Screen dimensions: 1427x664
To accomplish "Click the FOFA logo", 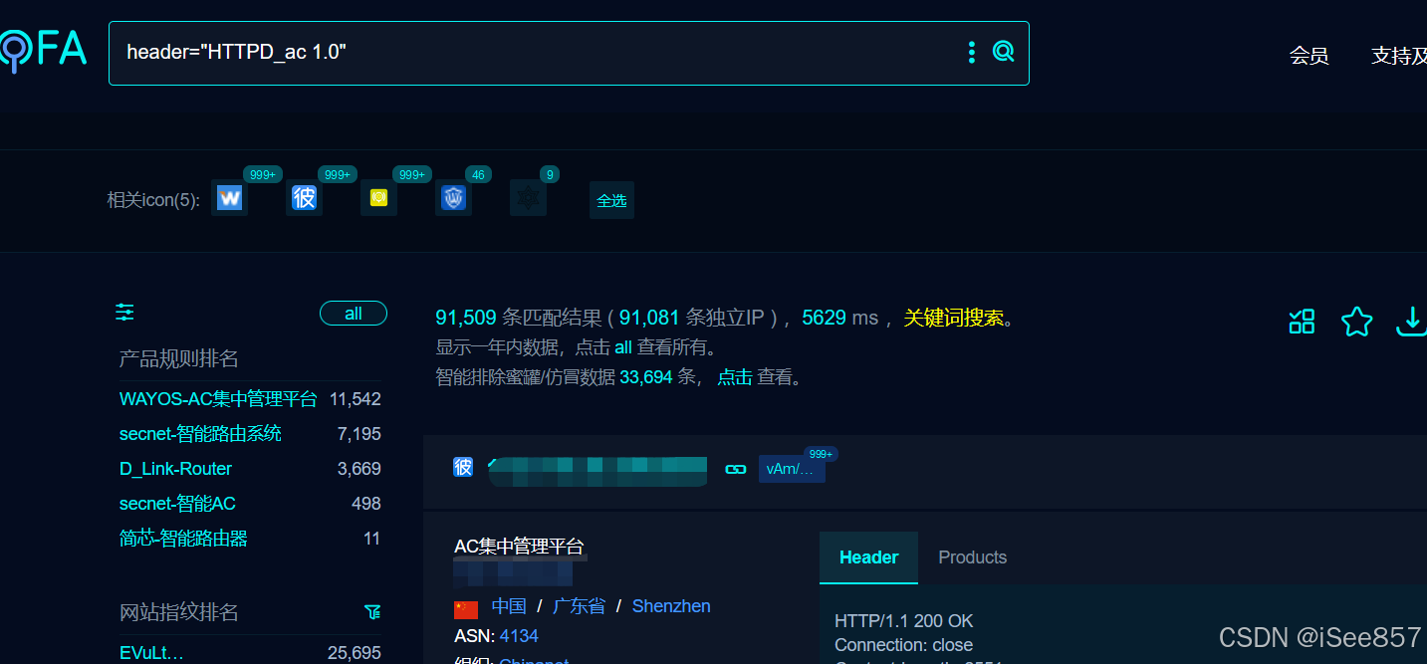I will tap(43, 49).
